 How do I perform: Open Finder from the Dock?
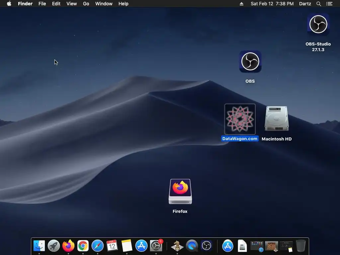coord(39,246)
